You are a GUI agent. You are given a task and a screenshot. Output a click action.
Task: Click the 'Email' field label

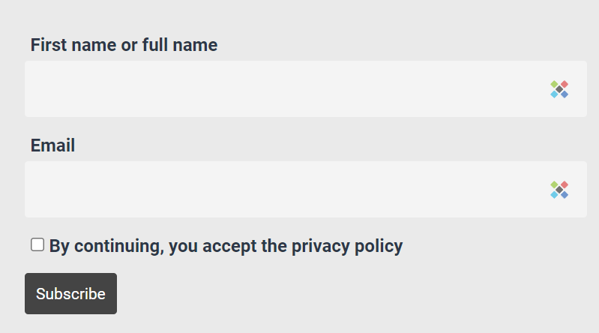(x=52, y=145)
